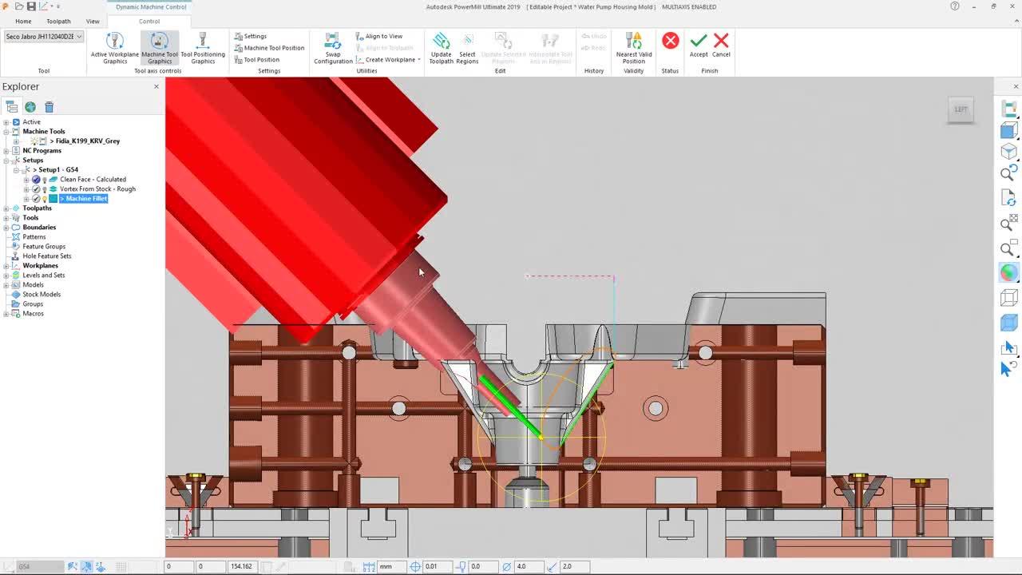This screenshot has height=575, width=1022.
Task: Click Dynamic Machine Control context tab
Action: point(151,7)
